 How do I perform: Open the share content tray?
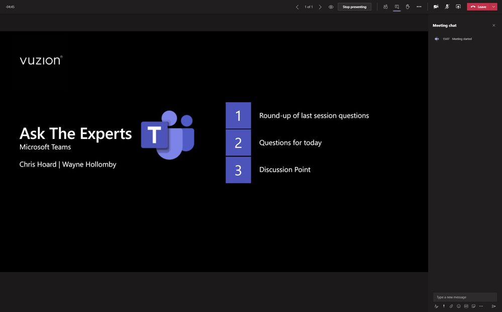coord(458,7)
